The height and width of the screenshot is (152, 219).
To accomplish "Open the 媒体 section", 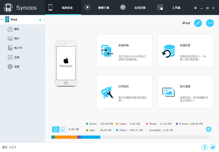I will tap(22, 29).
